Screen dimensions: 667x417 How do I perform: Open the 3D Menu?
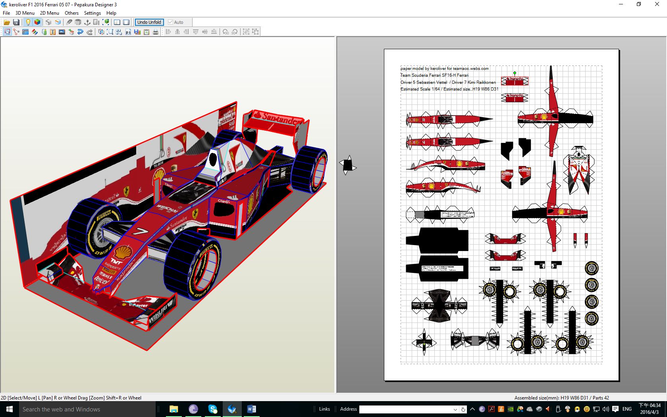tap(25, 13)
